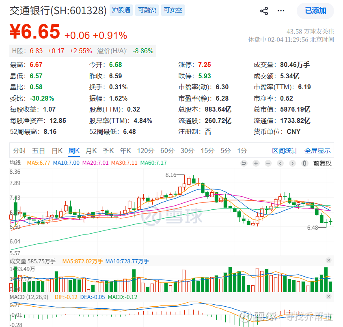Switch to the 月K chart tab

pos(91,151)
